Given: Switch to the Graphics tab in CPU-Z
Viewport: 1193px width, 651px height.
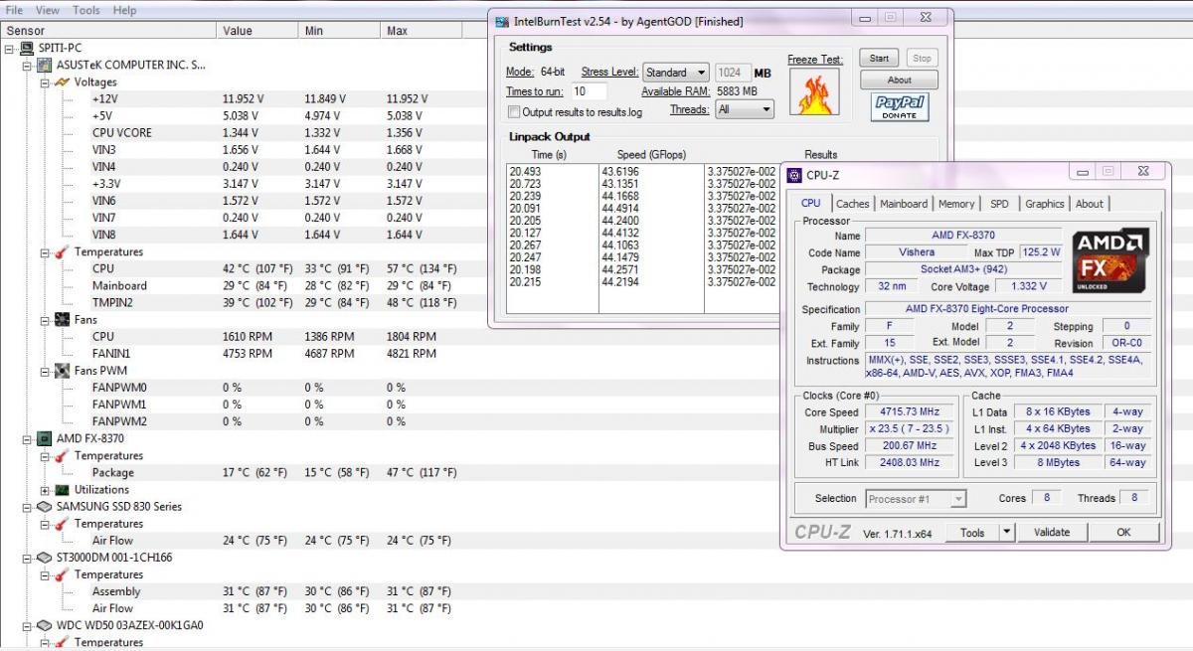Looking at the screenshot, I should click(1045, 204).
